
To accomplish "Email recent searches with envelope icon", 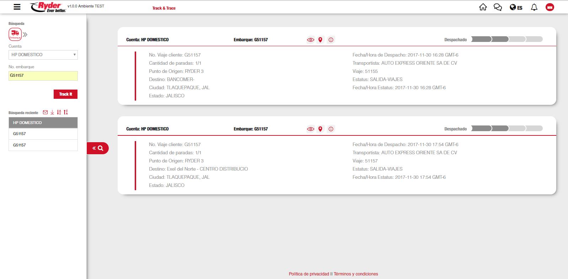I will (x=45, y=112).
